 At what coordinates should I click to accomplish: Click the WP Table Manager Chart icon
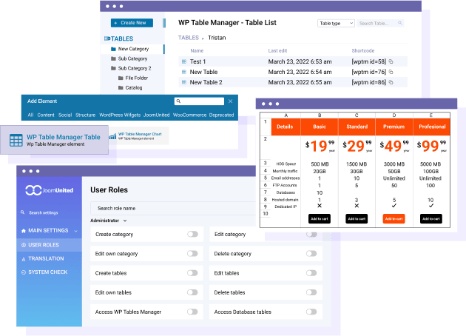[x=112, y=137]
